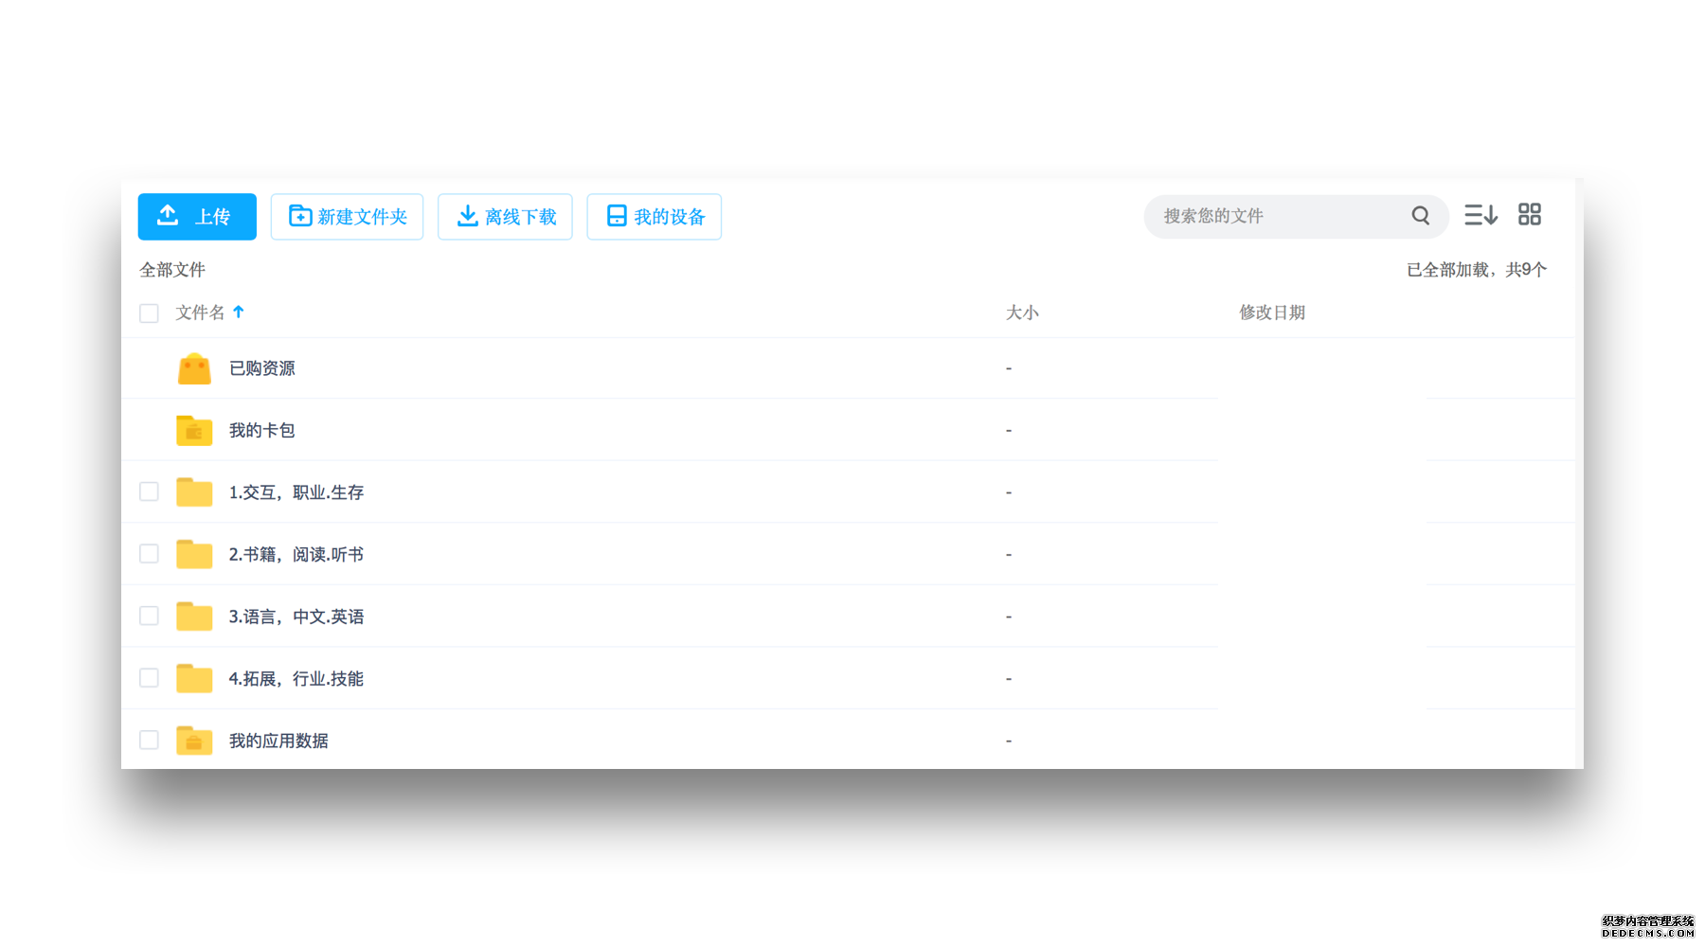Open folder 1.交互，职业.生存
This screenshot has height=947, width=1705.
[x=296, y=492]
